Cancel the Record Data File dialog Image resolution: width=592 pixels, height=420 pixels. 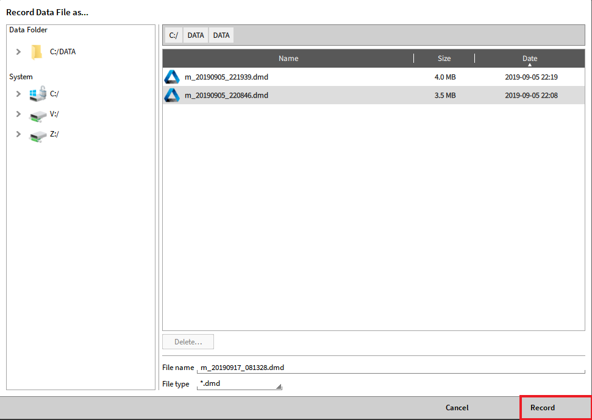(x=457, y=408)
